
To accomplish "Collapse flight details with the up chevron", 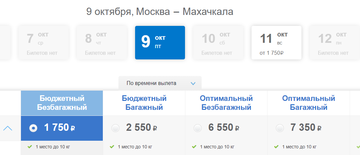I will 8,128.
